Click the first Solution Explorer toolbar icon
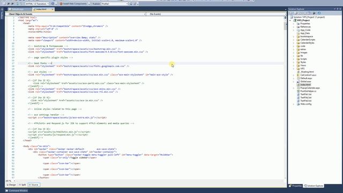Viewport: 343px width, 193px height. tap(291, 13)
